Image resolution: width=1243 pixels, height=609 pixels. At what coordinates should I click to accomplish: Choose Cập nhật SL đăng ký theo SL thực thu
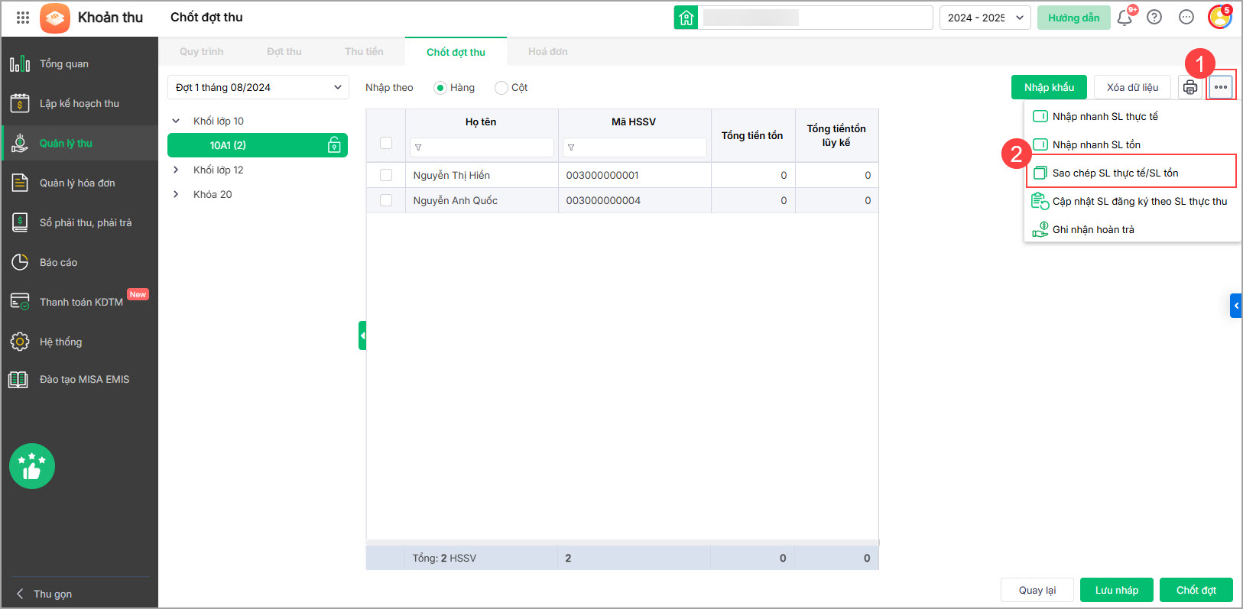[1131, 201]
